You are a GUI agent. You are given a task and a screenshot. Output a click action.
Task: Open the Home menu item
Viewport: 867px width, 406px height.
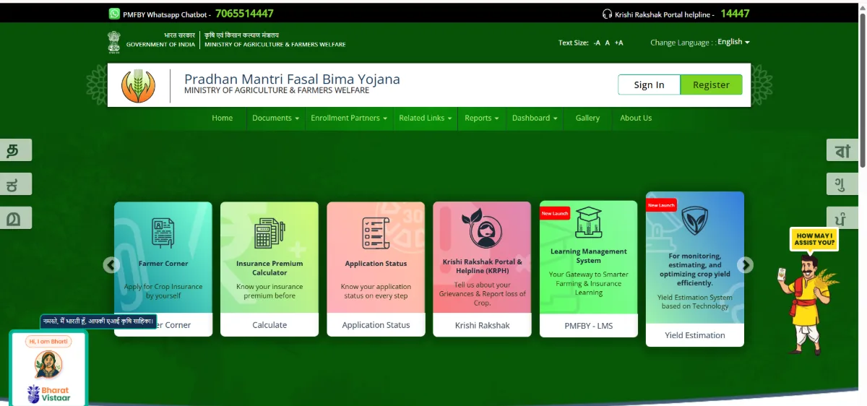pos(223,118)
